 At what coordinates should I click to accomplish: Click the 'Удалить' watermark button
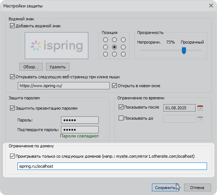point(58,67)
